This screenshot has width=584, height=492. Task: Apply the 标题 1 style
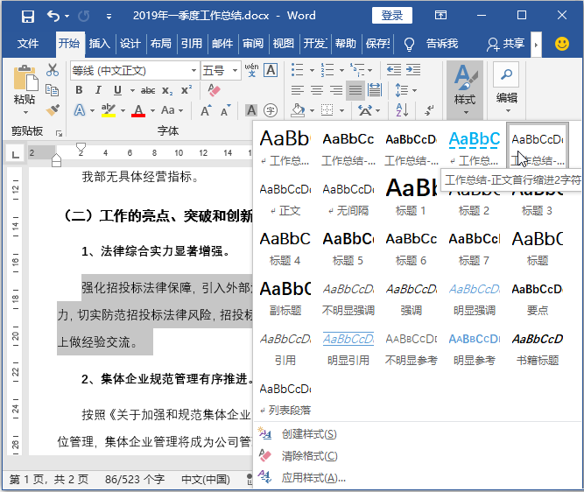[411, 198]
